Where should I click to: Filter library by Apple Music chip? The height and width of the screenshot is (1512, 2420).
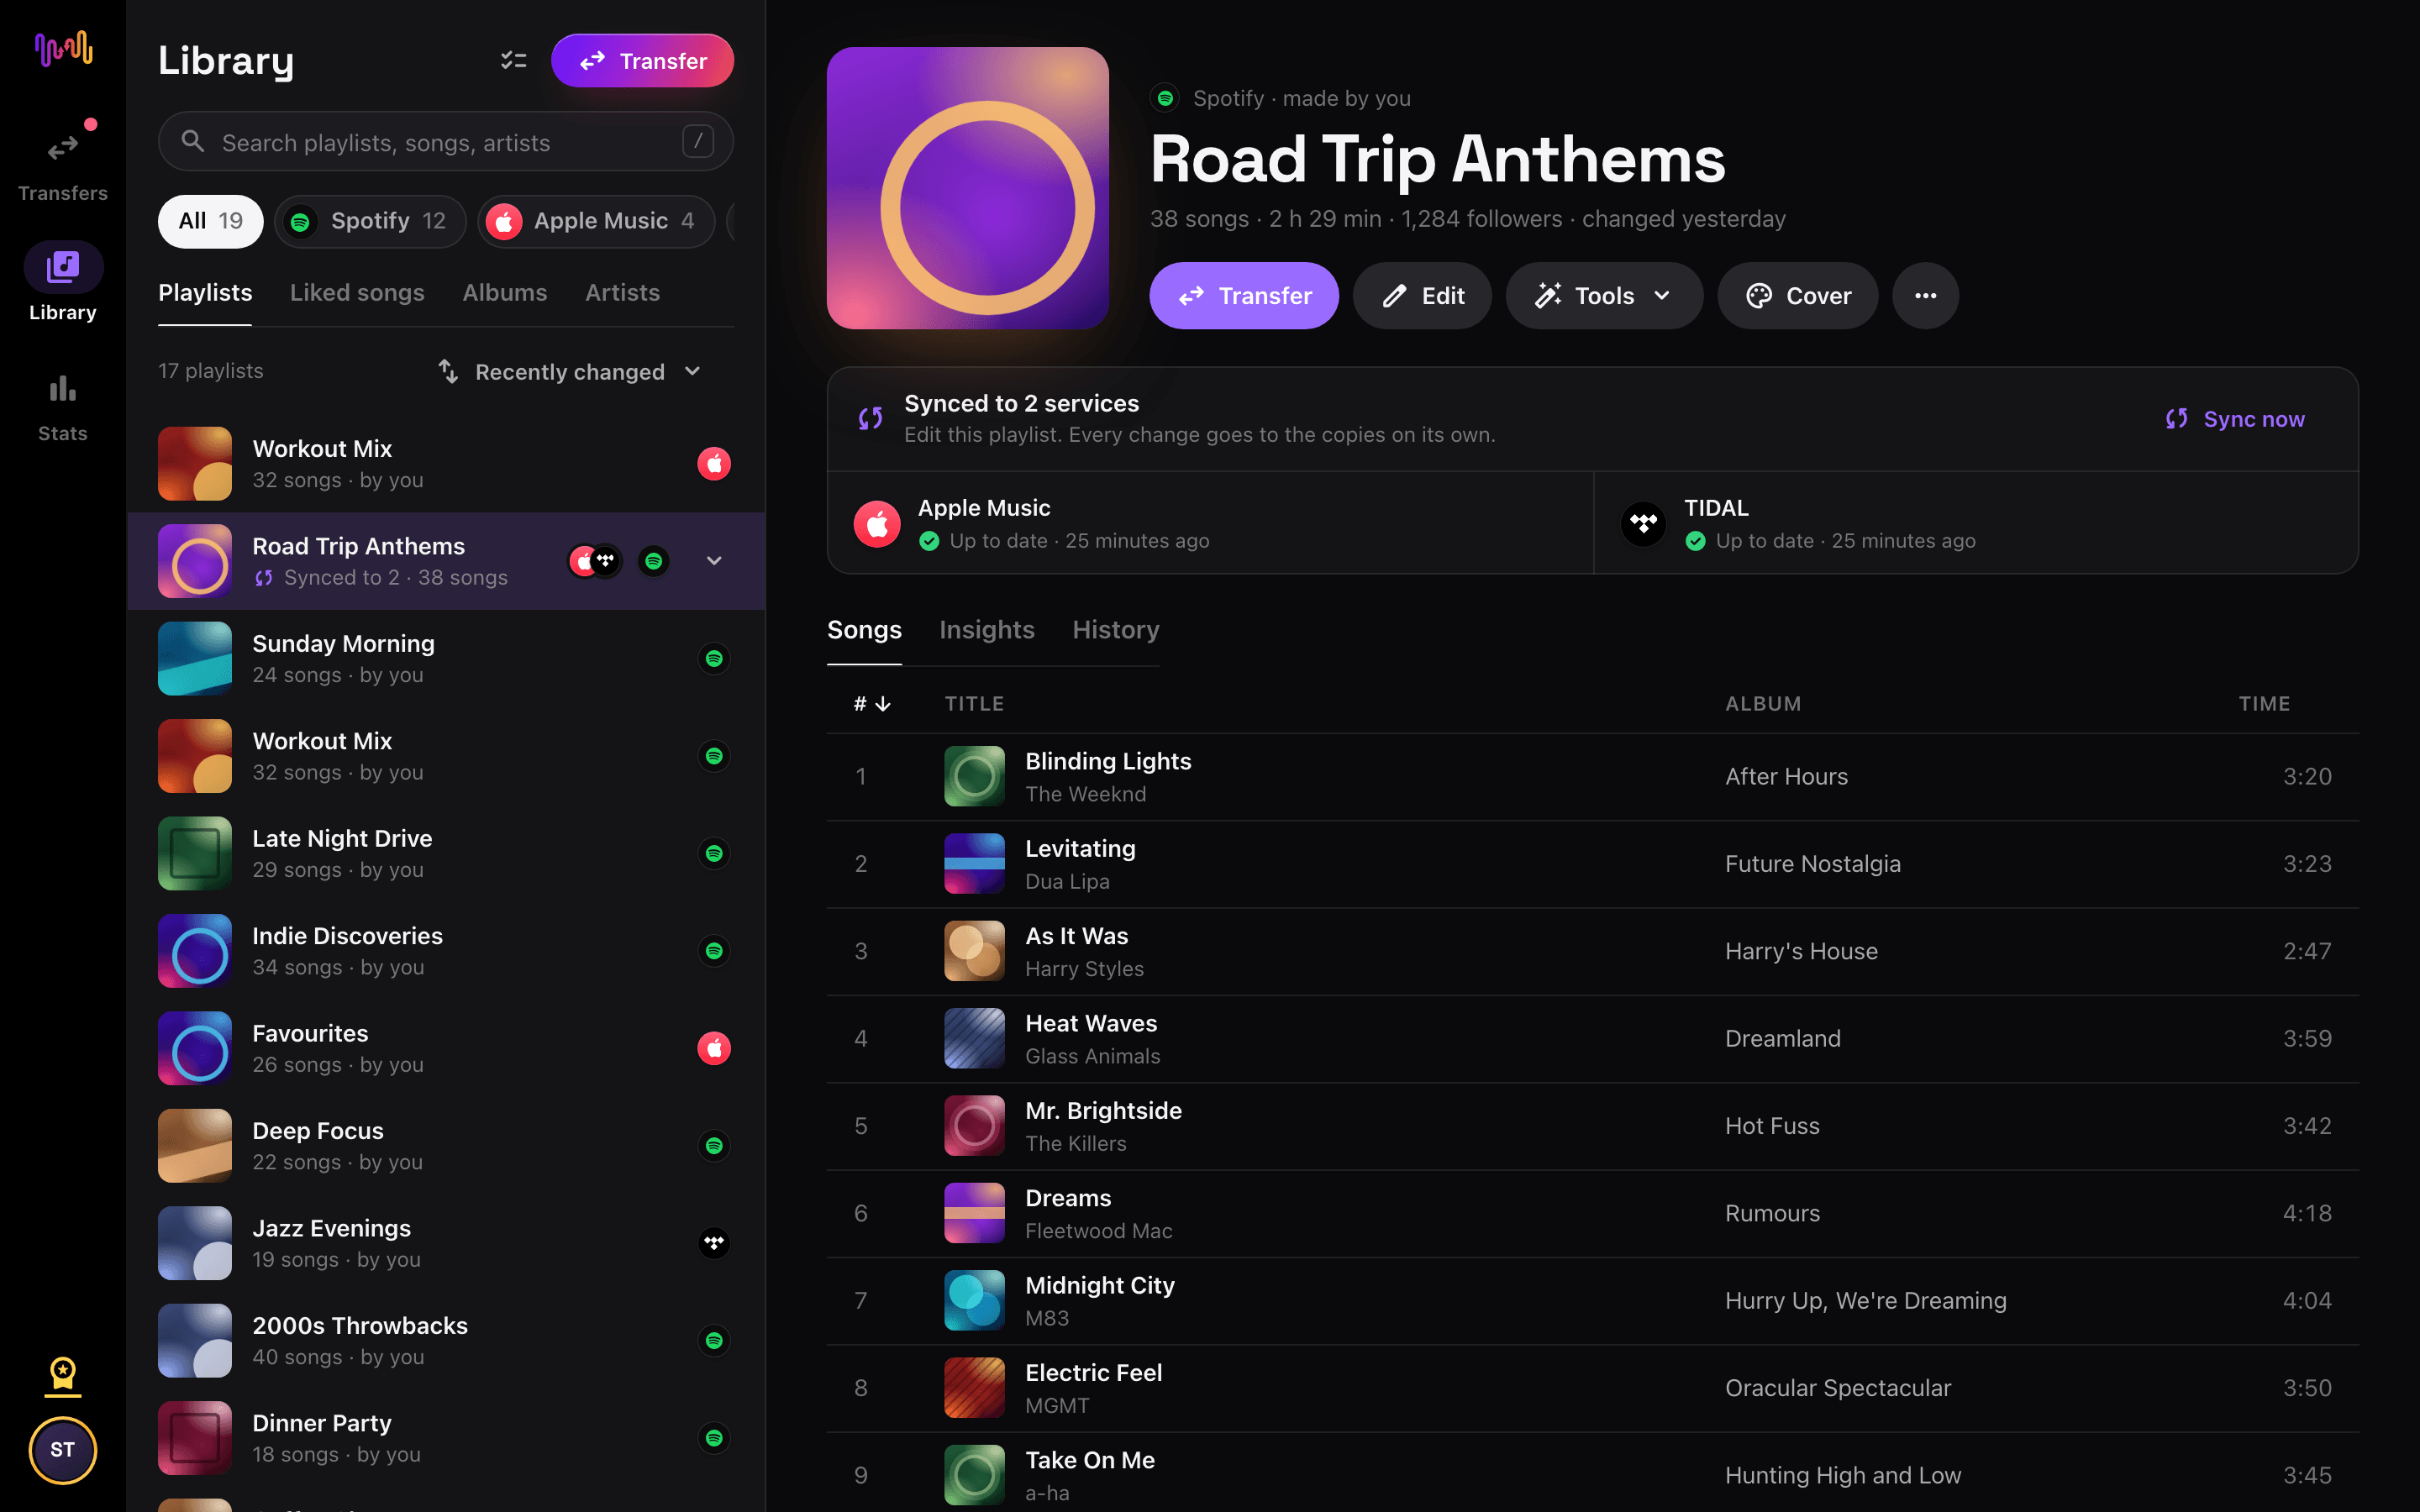pos(596,221)
